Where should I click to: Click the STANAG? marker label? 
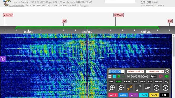pos(119,15)
